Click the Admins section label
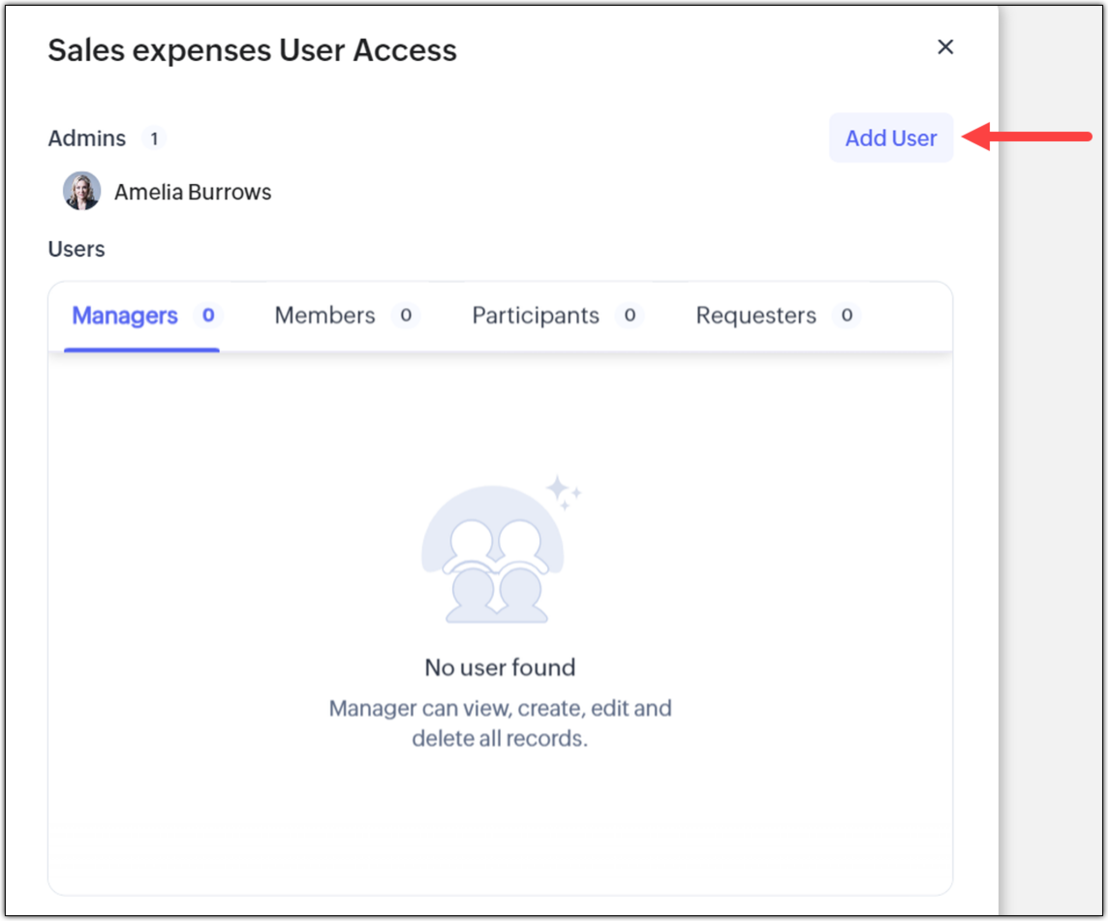Viewport: 1108px width, 921px height. pyautogui.click(x=87, y=138)
